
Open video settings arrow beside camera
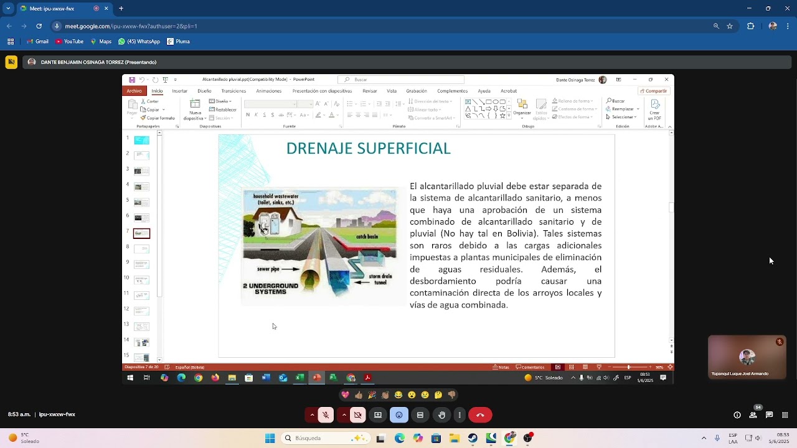[x=344, y=415]
